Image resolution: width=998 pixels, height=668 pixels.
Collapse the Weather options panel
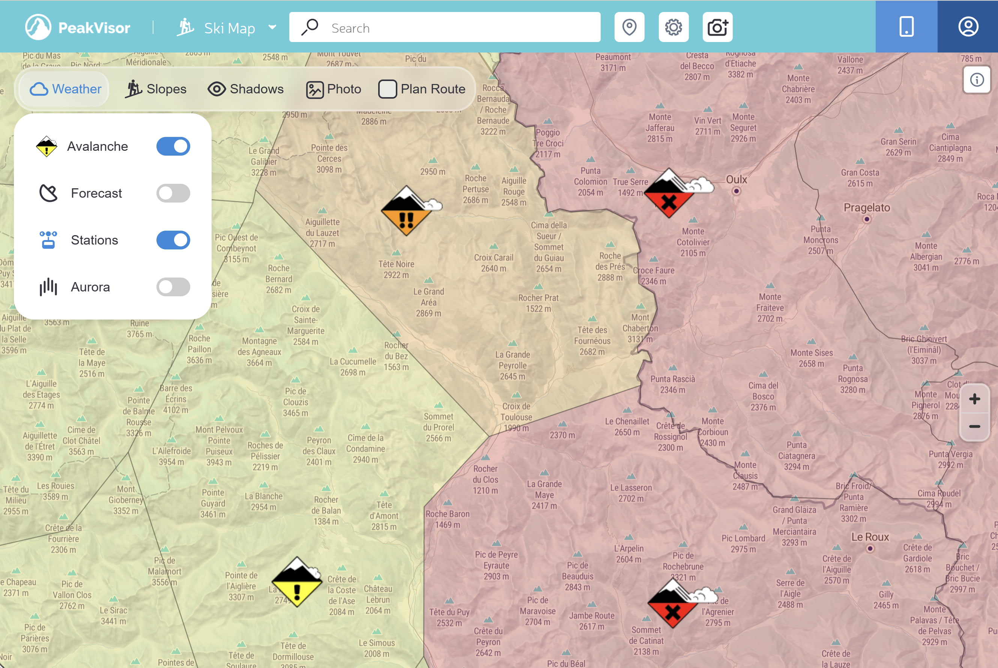click(66, 89)
